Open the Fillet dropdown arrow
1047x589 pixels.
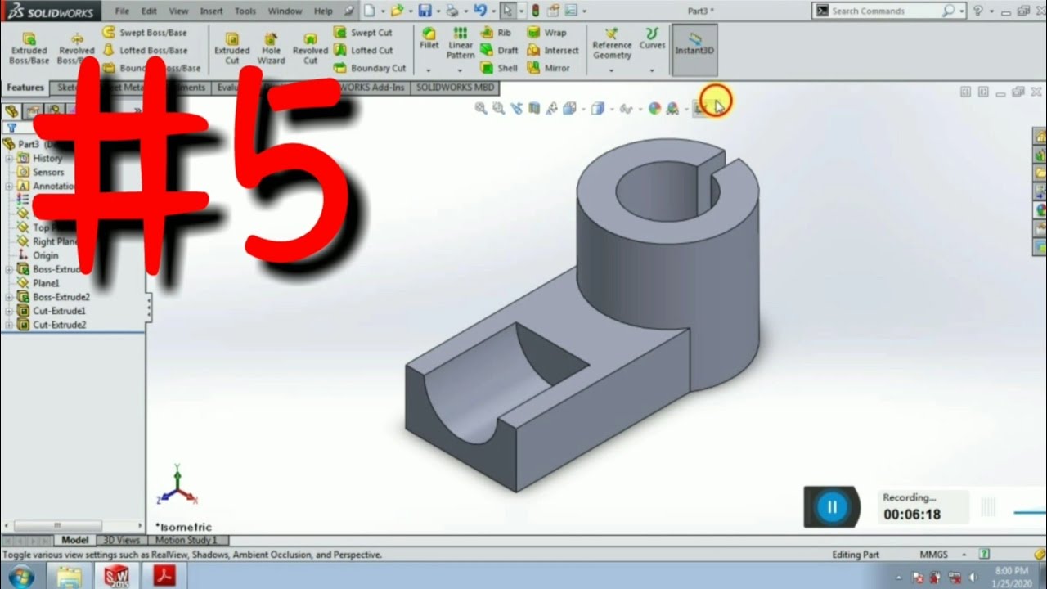429,70
